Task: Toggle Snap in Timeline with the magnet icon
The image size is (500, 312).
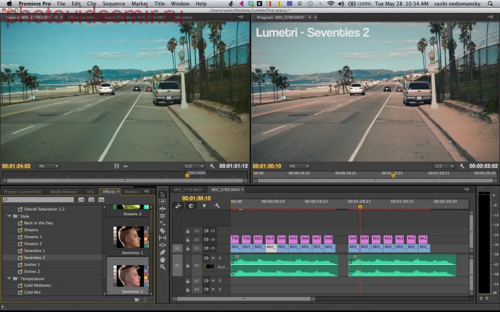Action: coord(191,206)
